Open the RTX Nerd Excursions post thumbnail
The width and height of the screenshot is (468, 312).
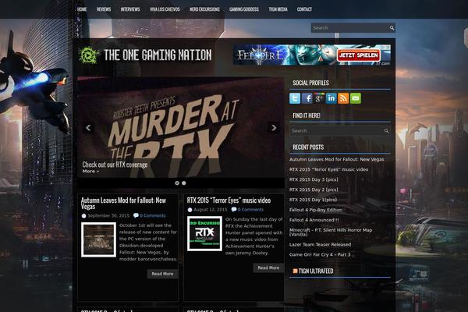pos(204,233)
